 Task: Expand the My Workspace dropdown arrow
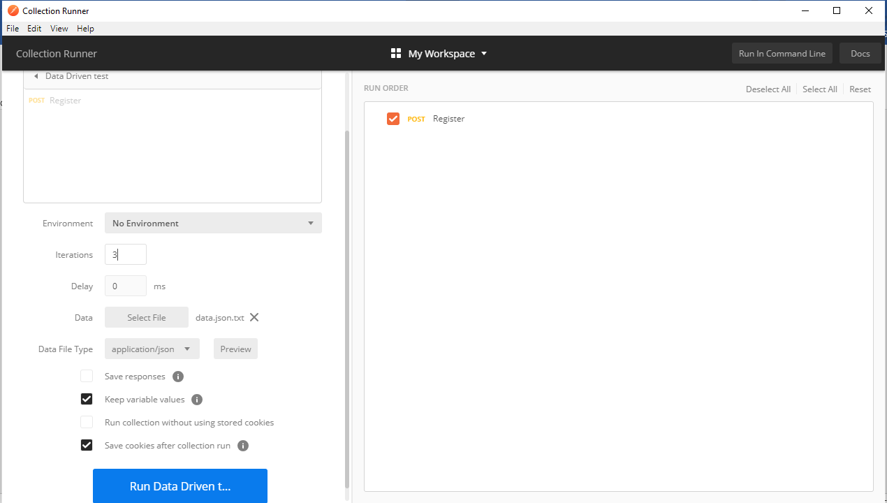pyautogui.click(x=484, y=53)
